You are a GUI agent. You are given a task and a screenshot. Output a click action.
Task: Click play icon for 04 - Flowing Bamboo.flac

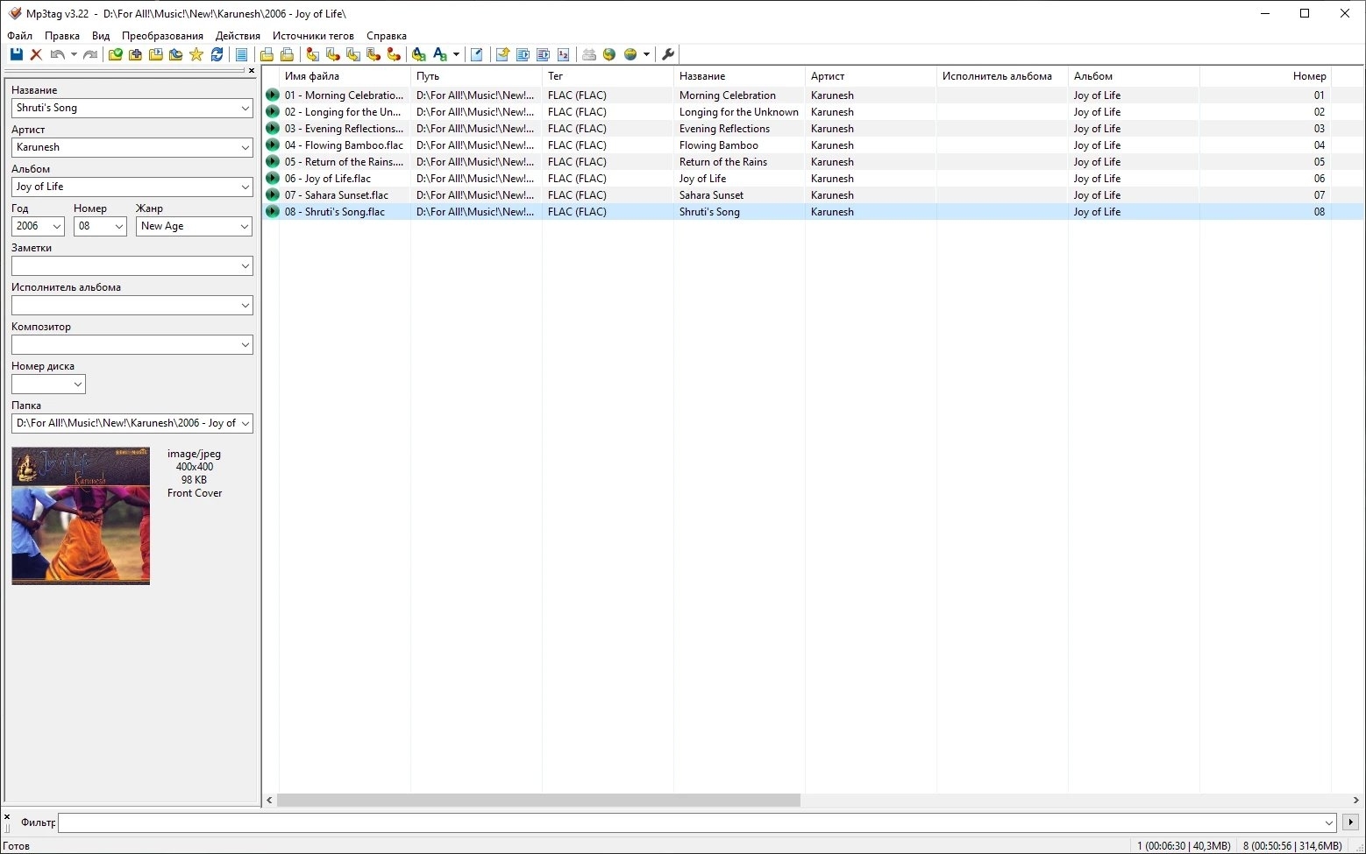[272, 145]
